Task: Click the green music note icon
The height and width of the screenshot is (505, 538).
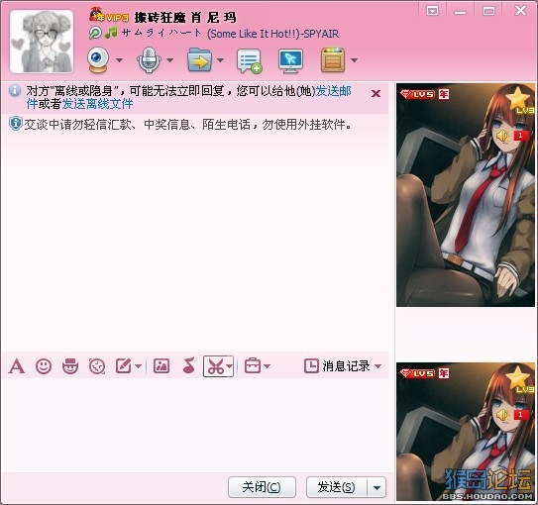Action: point(111,33)
